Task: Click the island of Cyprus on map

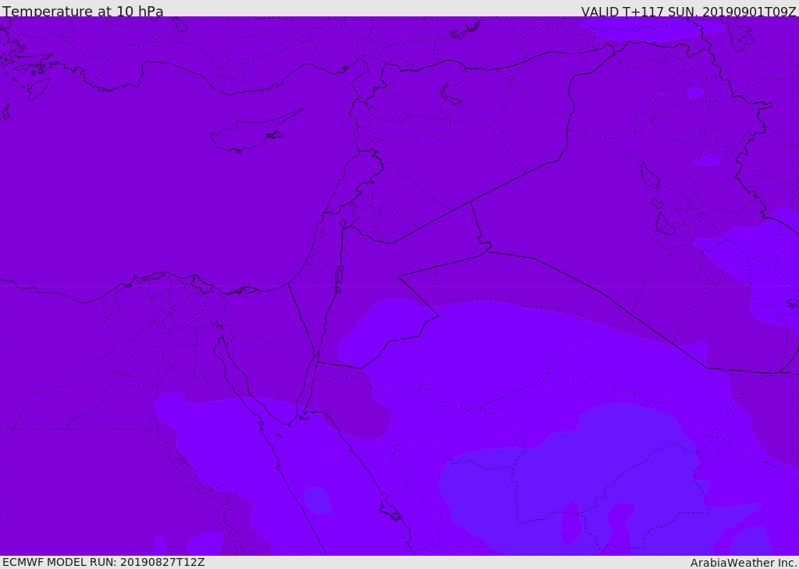Action: pyautogui.click(x=255, y=132)
